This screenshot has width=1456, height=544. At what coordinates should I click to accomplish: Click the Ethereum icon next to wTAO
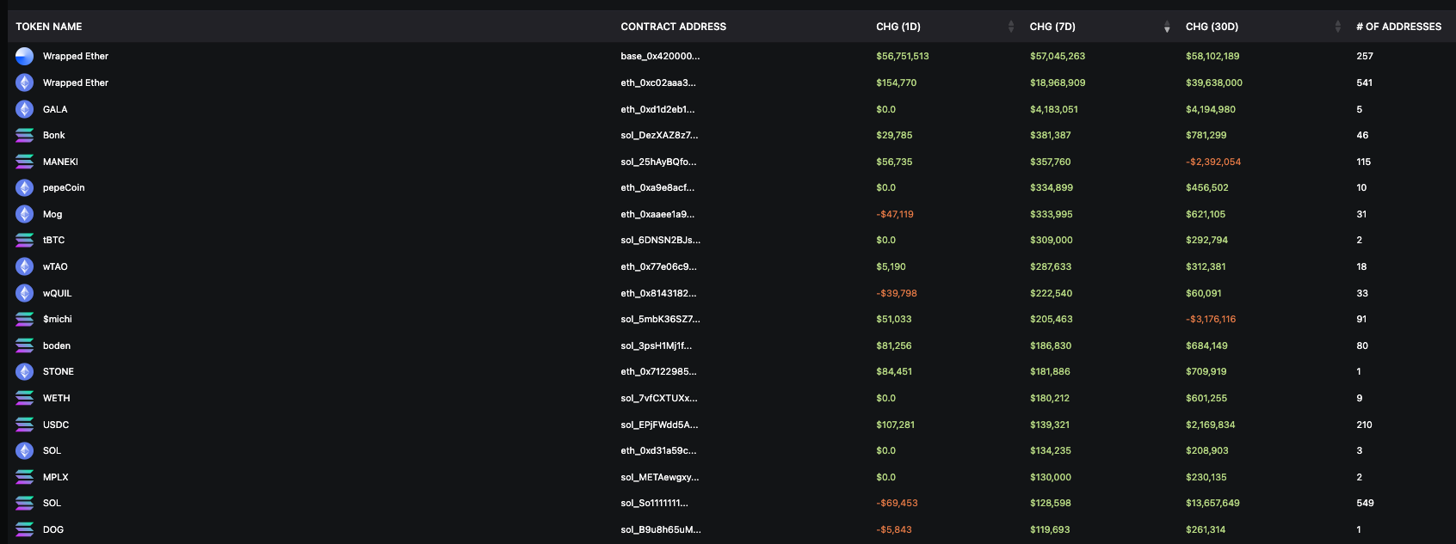pos(25,266)
